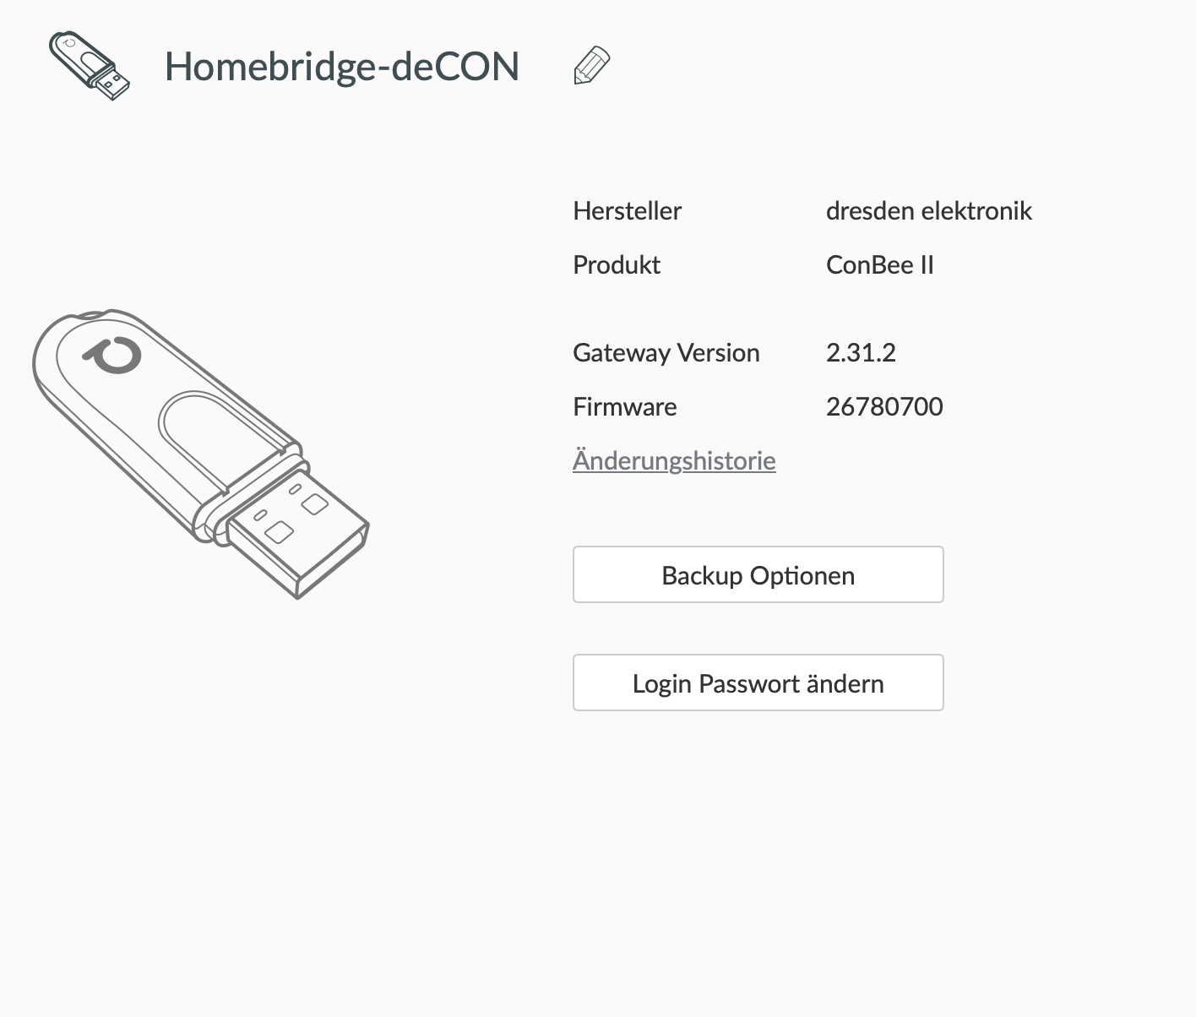Image resolution: width=1196 pixels, height=1017 pixels.
Task: Click the small USB stick icon in header
Action: (x=90, y=66)
